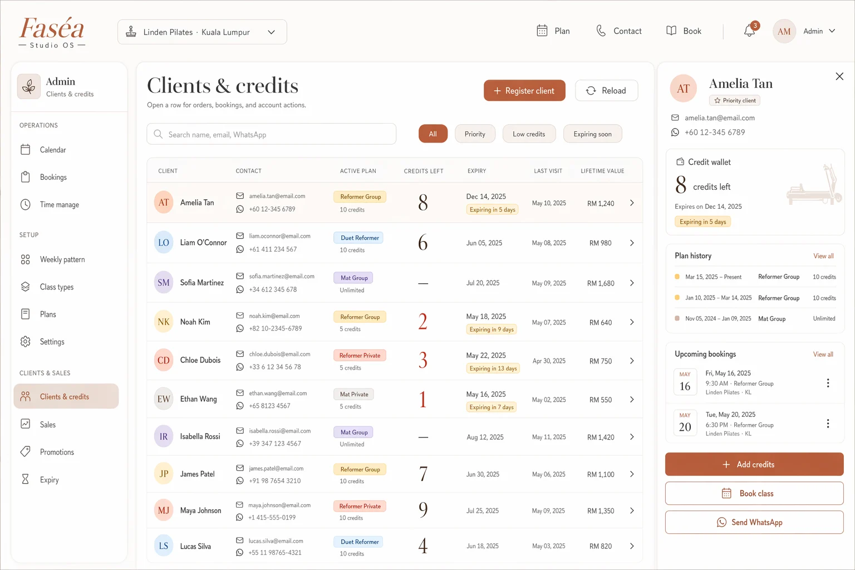The height and width of the screenshot is (570, 855).
Task: Expand Sofia Martinez's row chevron
Action: tap(632, 283)
